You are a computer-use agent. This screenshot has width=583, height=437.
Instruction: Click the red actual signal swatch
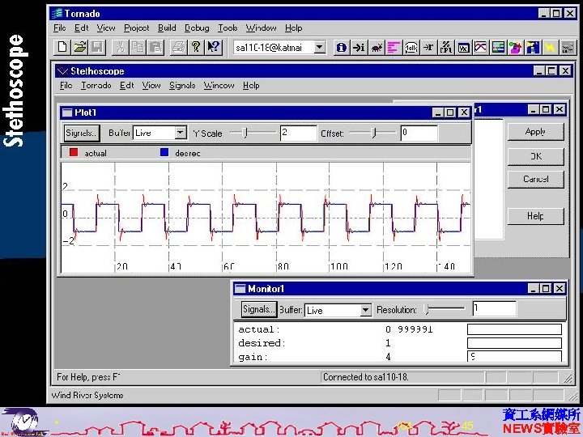pos(74,152)
